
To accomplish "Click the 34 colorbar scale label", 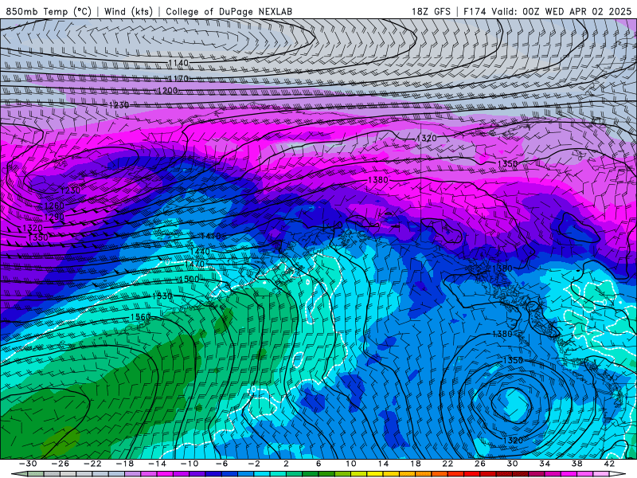I will [x=545, y=464].
